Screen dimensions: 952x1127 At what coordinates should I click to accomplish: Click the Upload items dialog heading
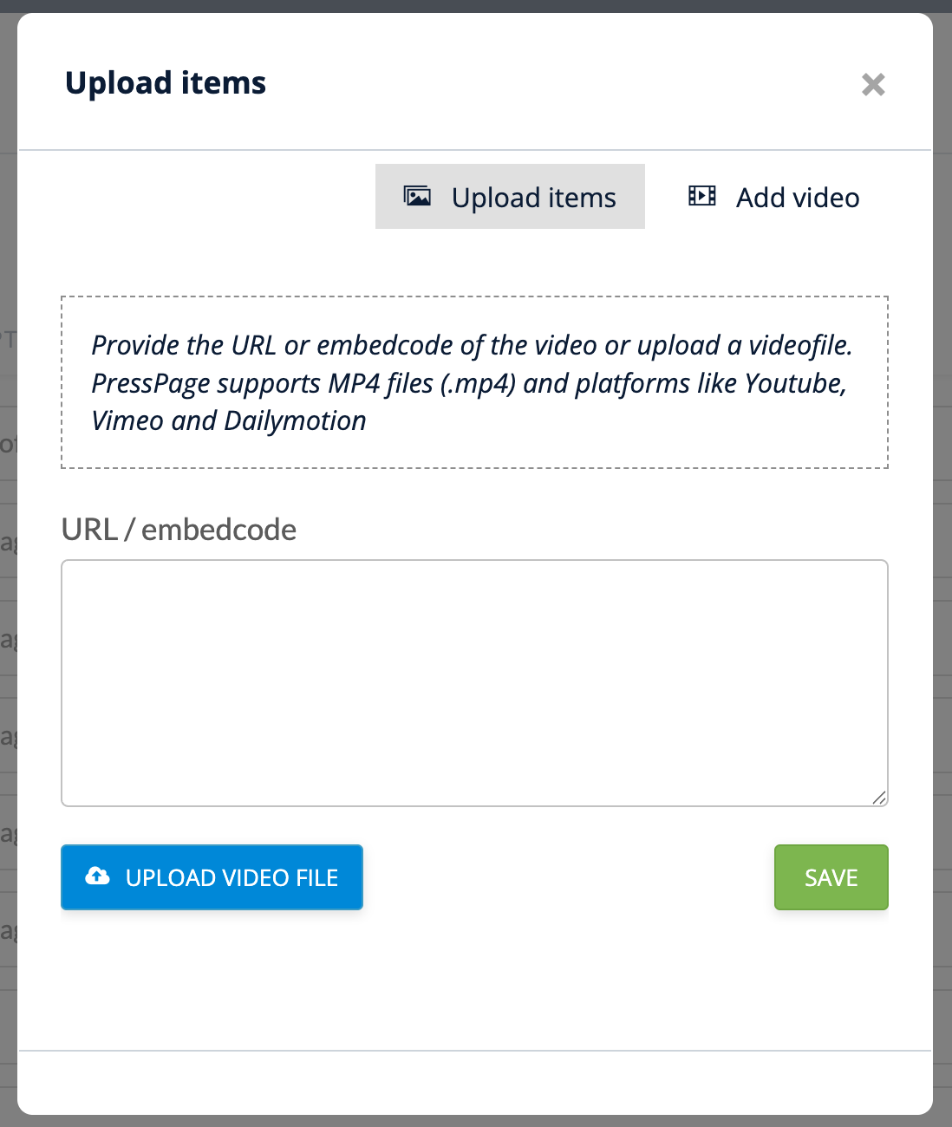[166, 83]
